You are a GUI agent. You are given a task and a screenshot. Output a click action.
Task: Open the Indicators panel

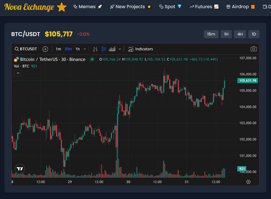pyautogui.click(x=141, y=49)
